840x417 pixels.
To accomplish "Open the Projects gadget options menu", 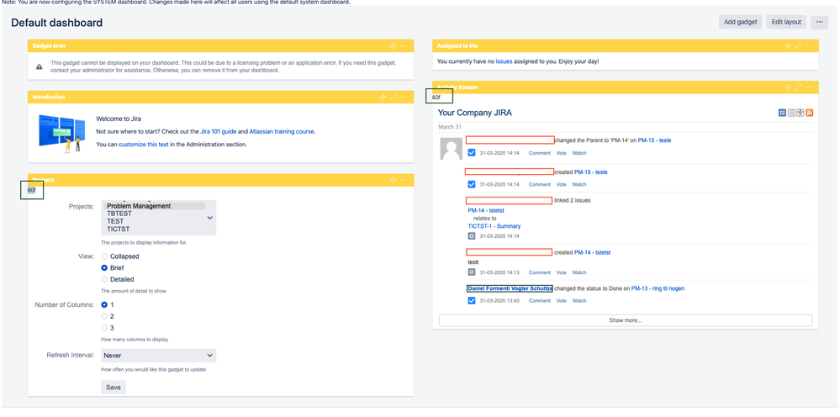I will click(x=404, y=180).
